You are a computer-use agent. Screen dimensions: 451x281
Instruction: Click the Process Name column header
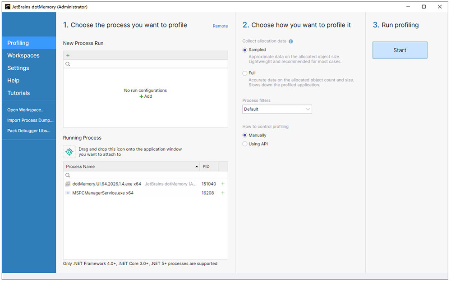click(132, 166)
